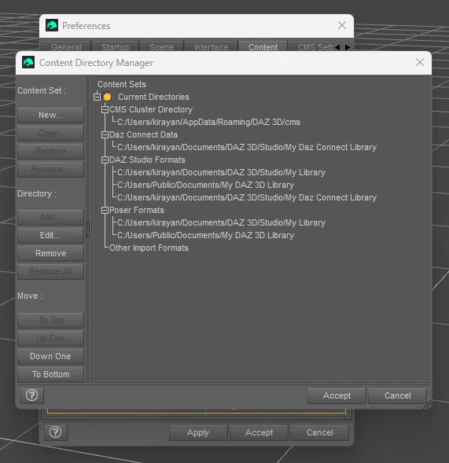Click the New... content set button
449x463 pixels.
pos(50,115)
